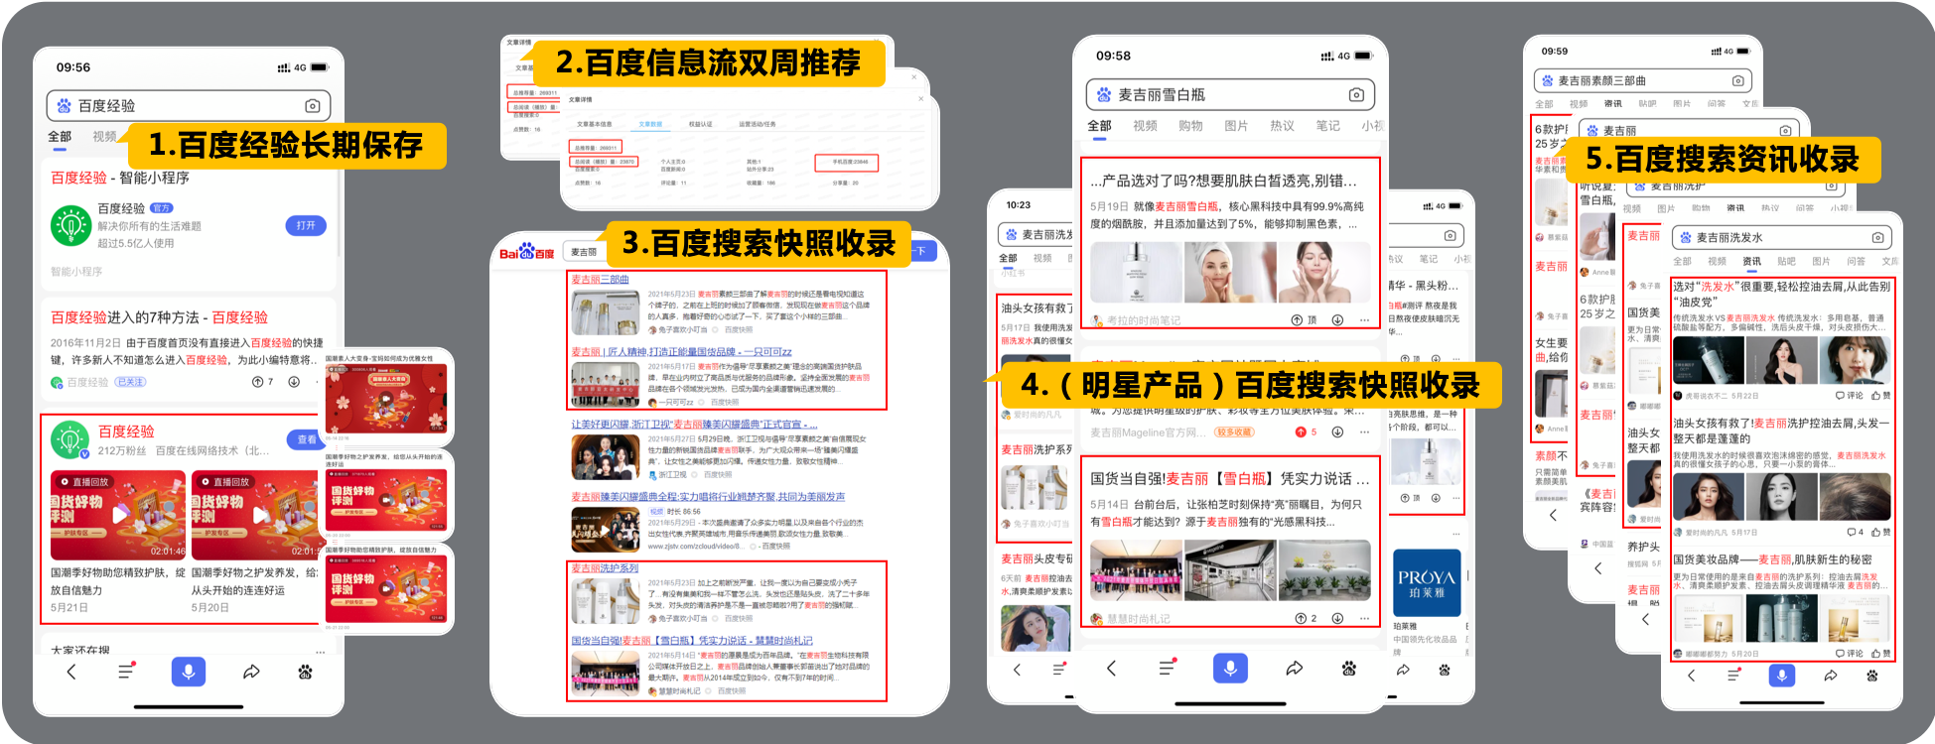Tap camera icon in 麦吉丽雪白瓶 search bar
Image resolution: width=1935 pixels, height=744 pixels.
coord(1356,95)
